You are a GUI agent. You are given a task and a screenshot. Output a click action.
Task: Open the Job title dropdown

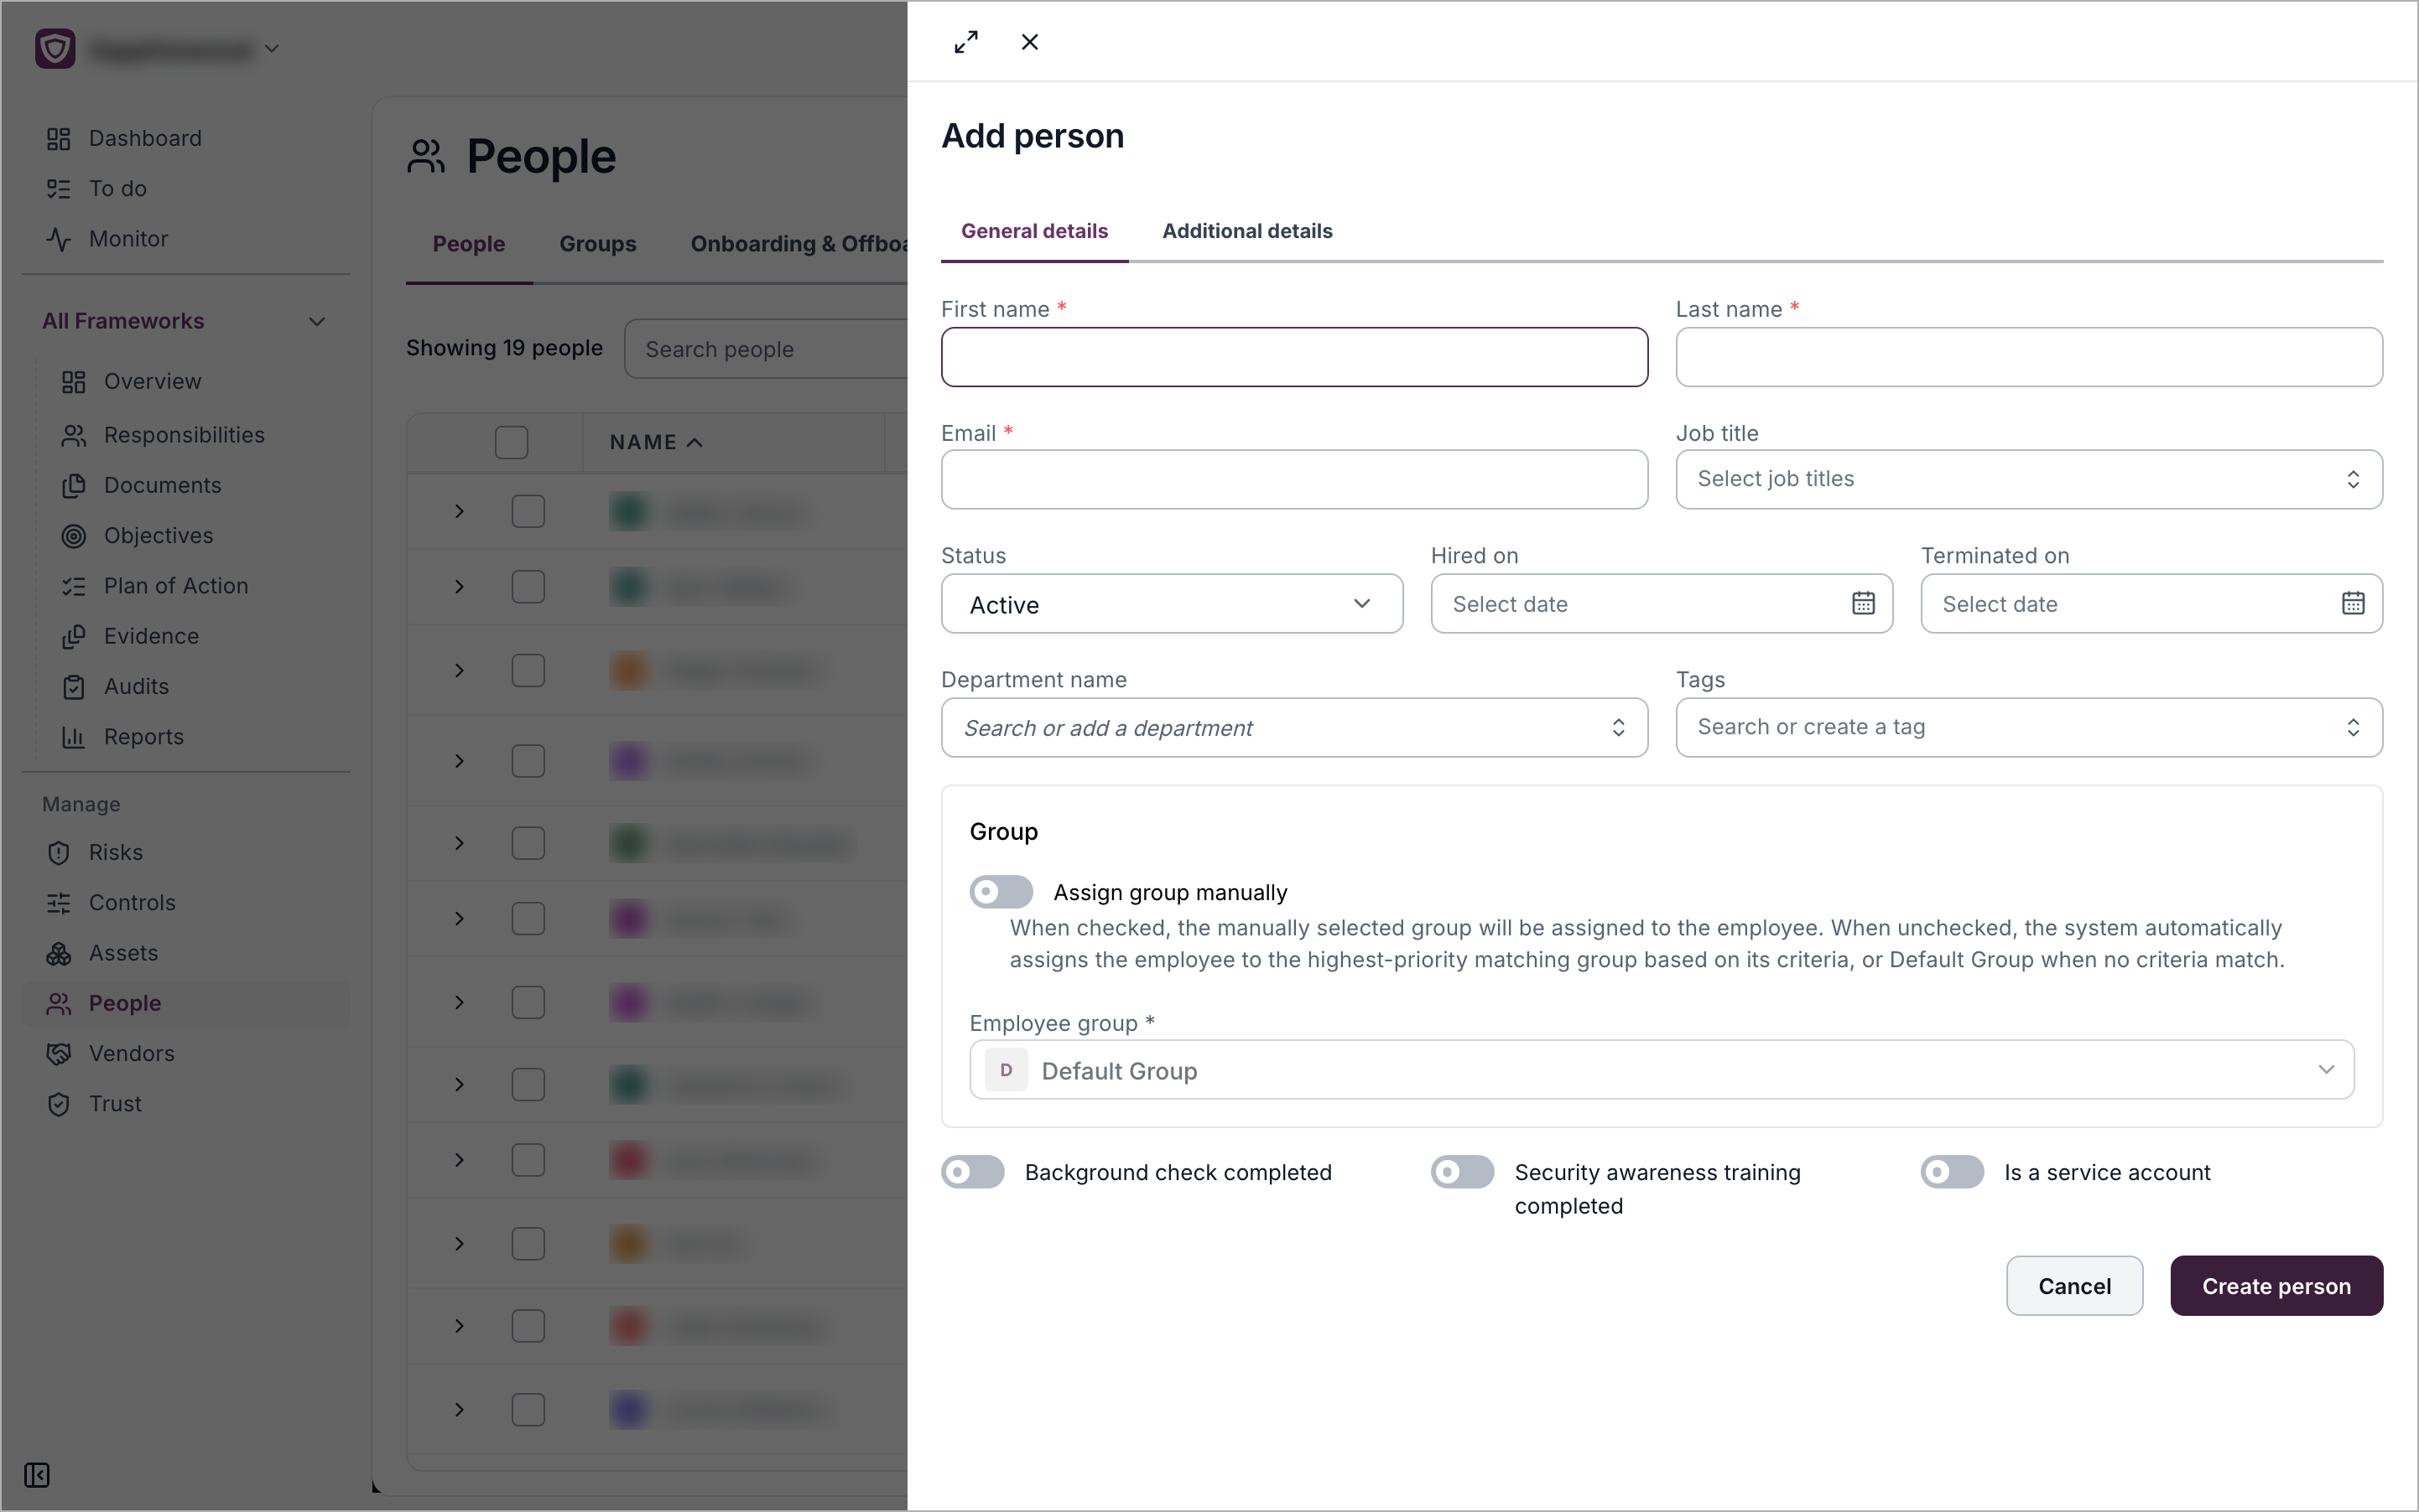[x=2029, y=479]
